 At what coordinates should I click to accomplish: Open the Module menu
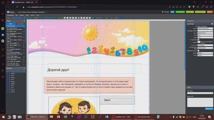[x=32, y=15]
